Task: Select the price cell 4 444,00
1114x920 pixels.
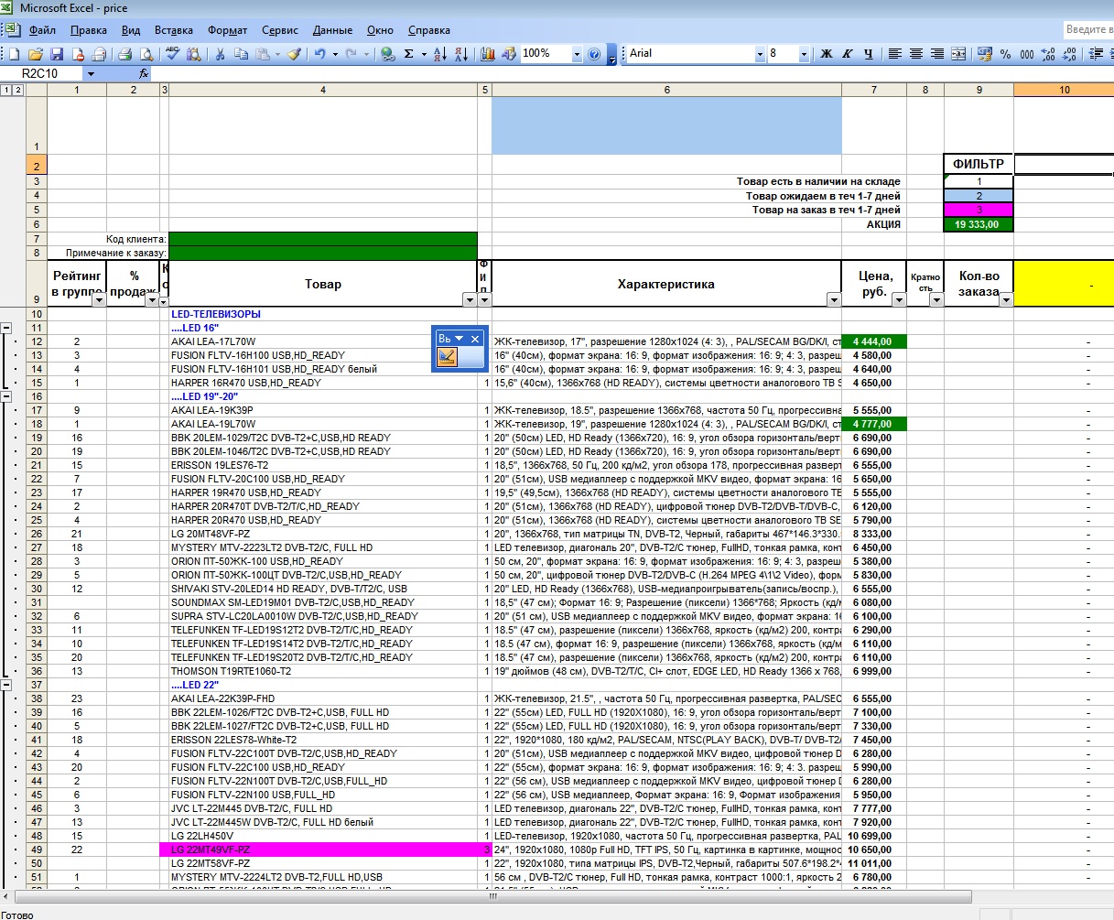Action: [x=873, y=341]
